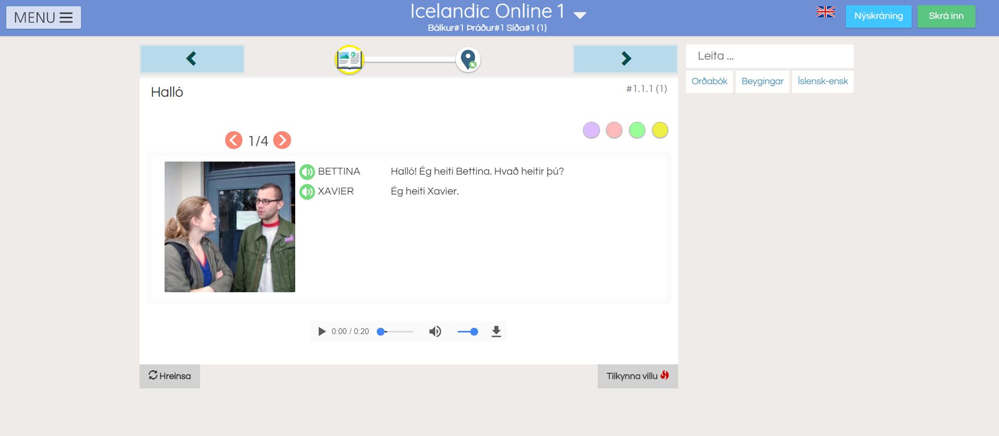Screen dimensions: 999x436
Task: Pick the yellow highlight color
Action: [x=660, y=130]
